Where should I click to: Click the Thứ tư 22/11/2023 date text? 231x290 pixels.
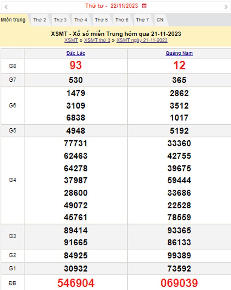point(111,6)
